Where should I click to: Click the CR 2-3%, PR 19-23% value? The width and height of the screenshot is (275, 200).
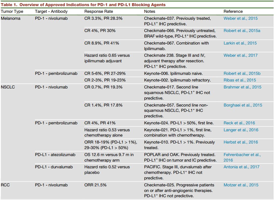pos(105,80)
